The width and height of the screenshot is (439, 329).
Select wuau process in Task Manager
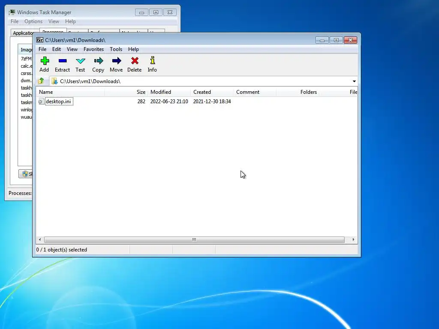point(26,117)
